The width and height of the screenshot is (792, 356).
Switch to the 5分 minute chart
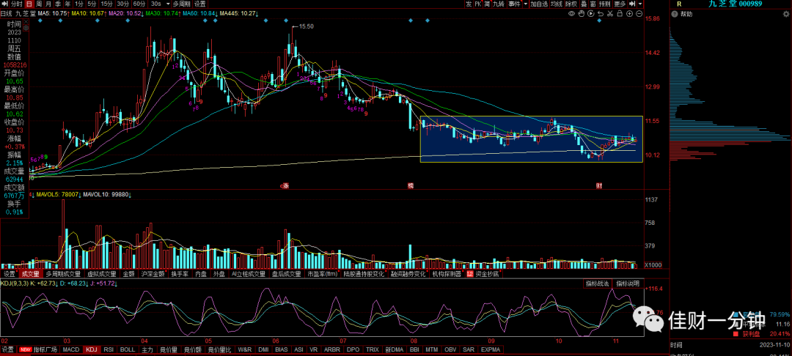click(92, 4)
